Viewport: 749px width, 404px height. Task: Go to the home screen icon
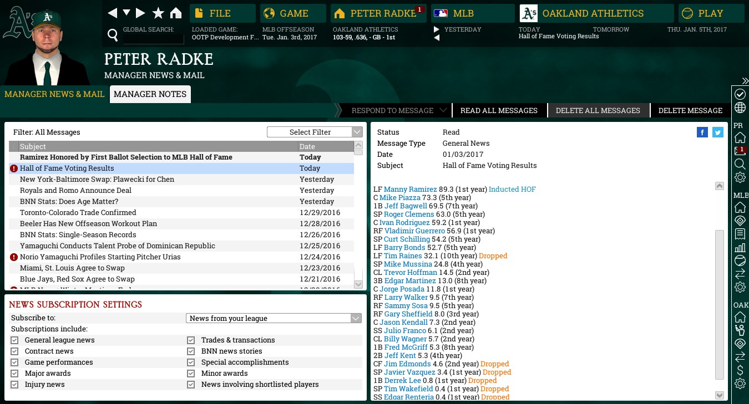pos(176,13)
